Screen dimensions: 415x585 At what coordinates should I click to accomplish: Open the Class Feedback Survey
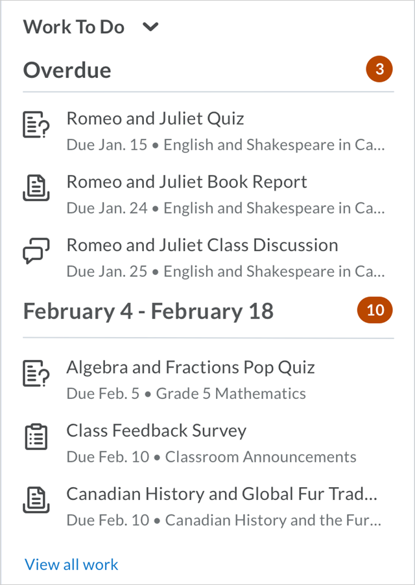pos(156,431)
